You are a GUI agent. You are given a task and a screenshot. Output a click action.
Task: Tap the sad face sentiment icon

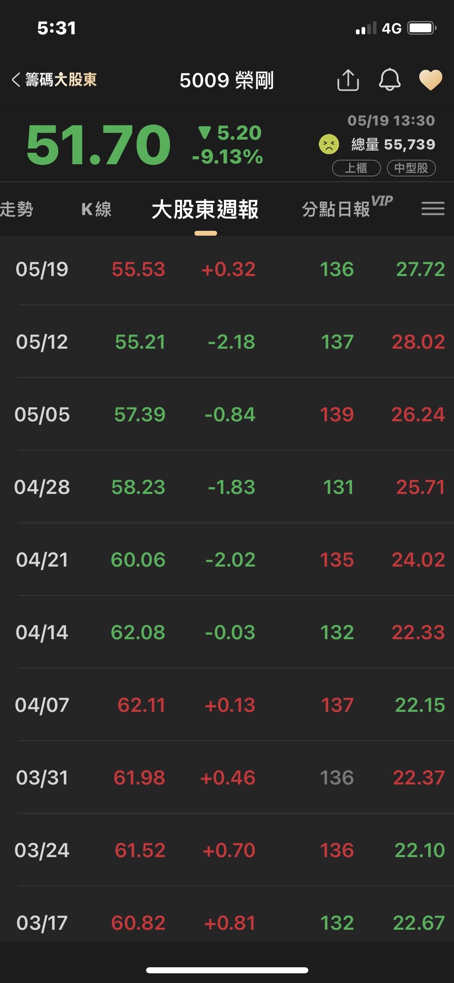pos(329,144)
